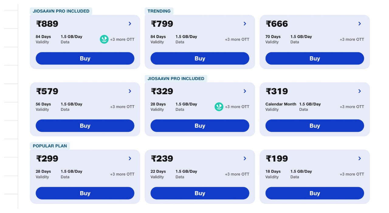Tap Buy for ₹299 popular plan

(85, 193)
